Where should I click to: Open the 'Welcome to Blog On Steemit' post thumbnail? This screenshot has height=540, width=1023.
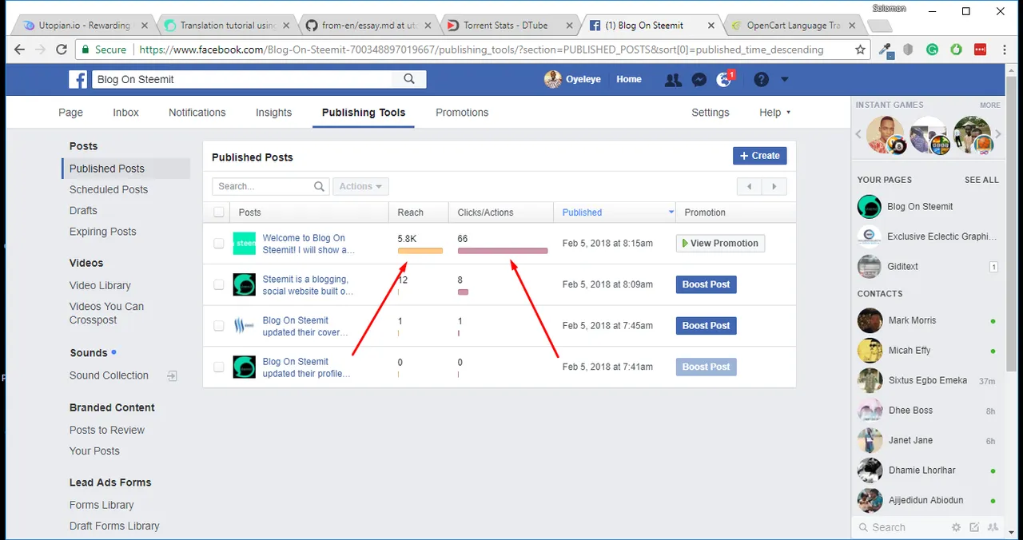[x=245, y=243]
